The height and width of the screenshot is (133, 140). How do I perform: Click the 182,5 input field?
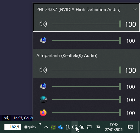tap(13, 127)
